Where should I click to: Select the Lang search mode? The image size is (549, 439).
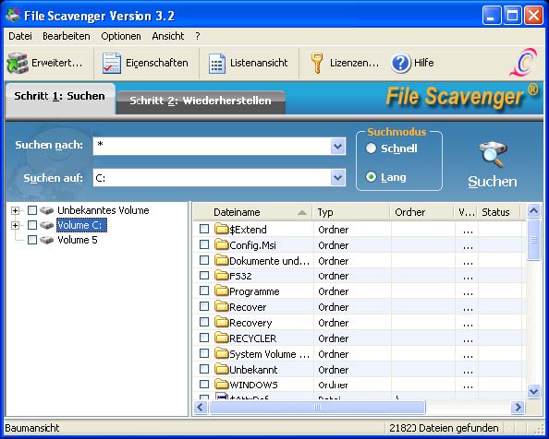click(371, 177)
